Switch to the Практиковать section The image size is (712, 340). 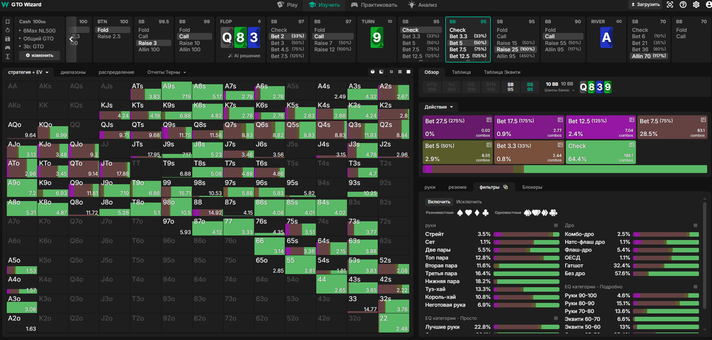tap(374, 5)
